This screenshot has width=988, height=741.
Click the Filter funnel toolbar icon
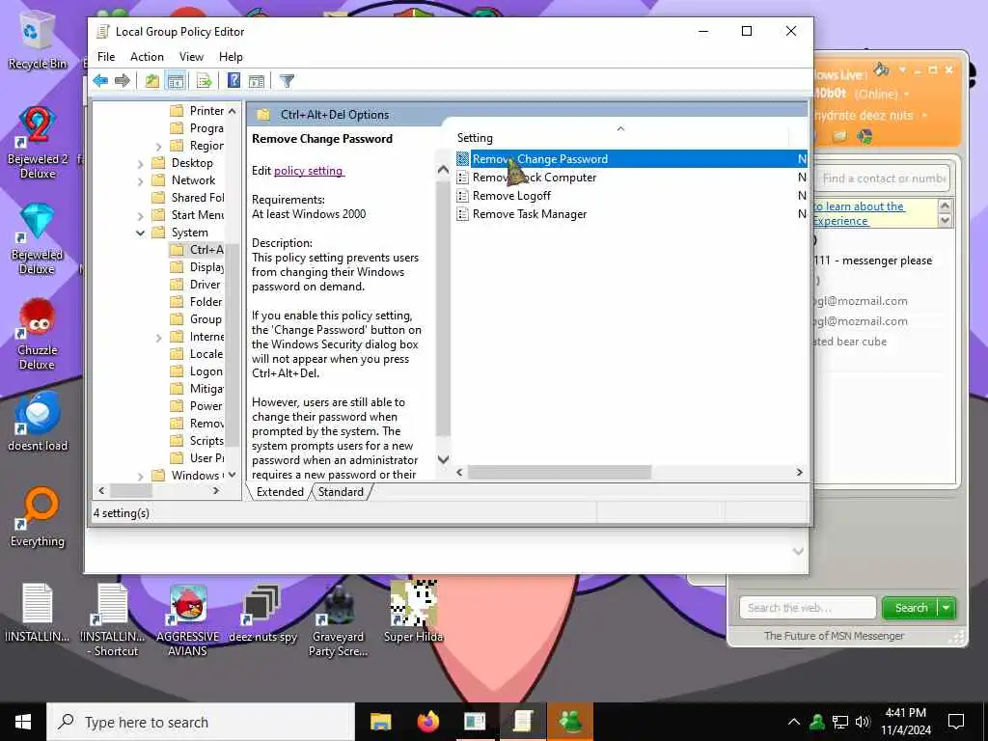pyautogui.click(x=288, y=81)
